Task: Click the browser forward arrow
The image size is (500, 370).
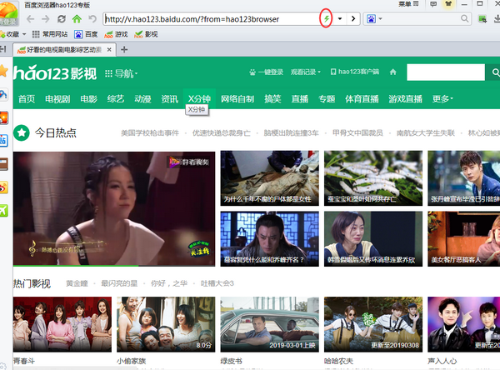Action: [45, 18]
